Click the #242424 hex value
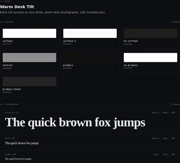Image resolution: width=180 pixels, height=163 pixels. click(x=7, y=92)
